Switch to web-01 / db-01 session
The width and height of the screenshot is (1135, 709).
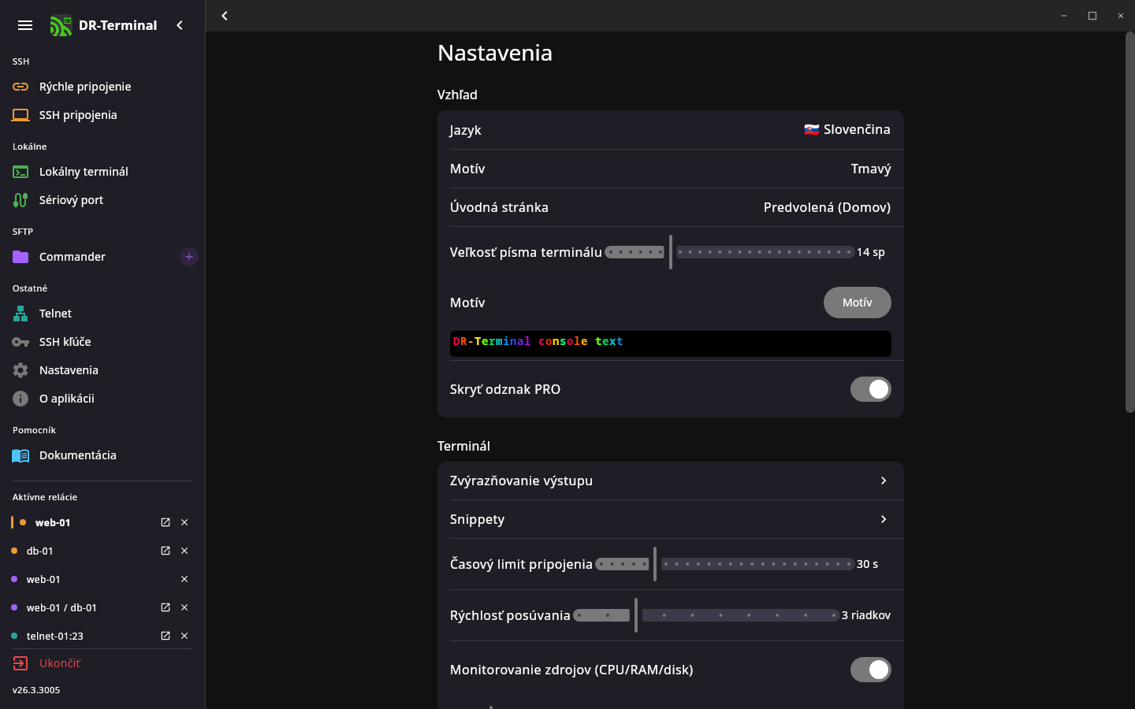[x=61, y=607]
